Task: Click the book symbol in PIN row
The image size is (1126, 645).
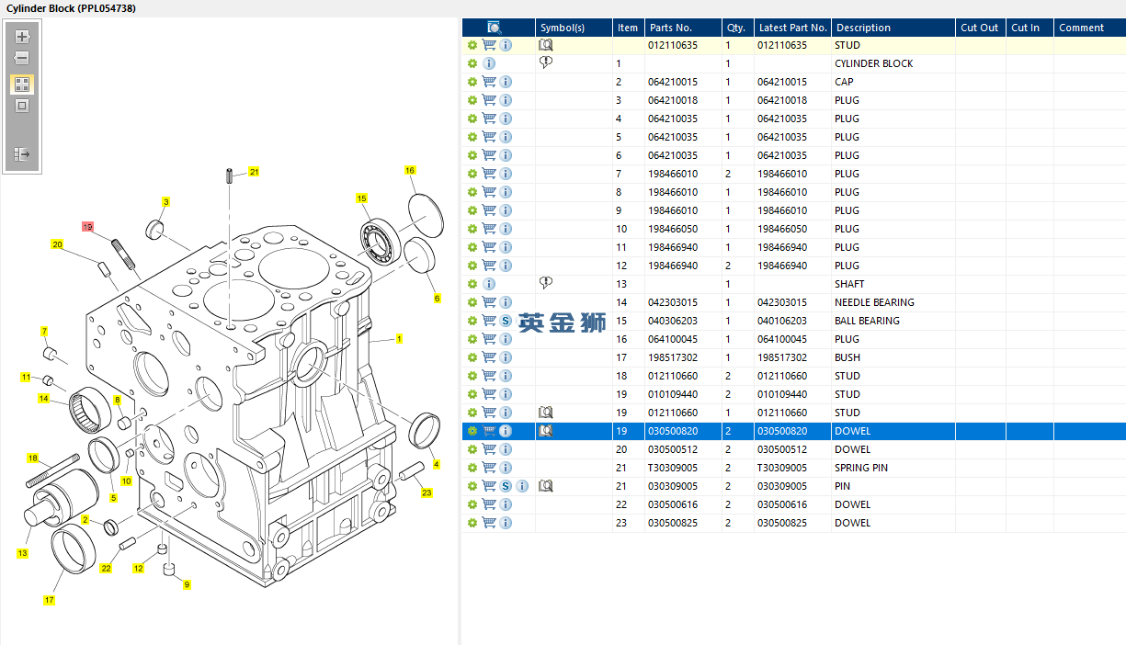Action: (546, 486)
